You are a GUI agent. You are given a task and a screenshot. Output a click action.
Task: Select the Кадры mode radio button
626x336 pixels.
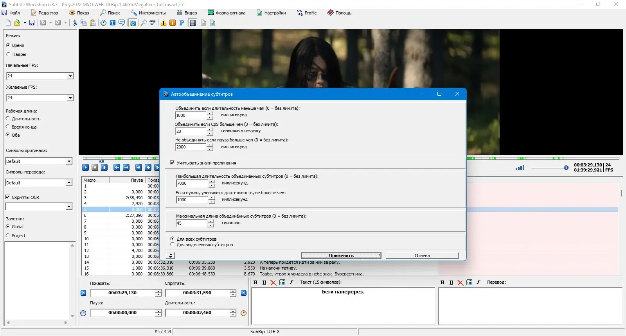click(8, 54)
